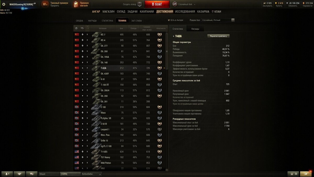Image resolution: width=314 pixels, height=177 pixels.
Task: Sort vehicles by nation globe icon
Action: (76, 28)
